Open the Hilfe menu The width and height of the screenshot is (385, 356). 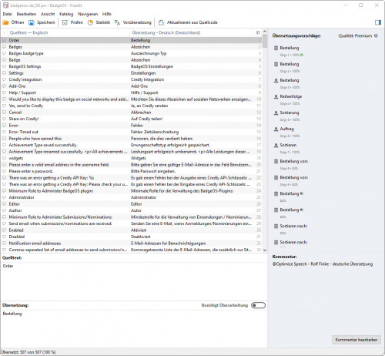107,14
